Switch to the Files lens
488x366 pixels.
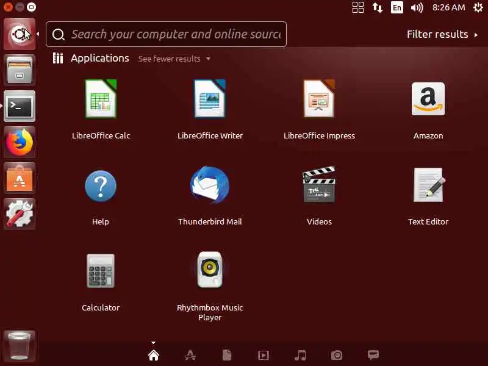(x=227, y=355)
